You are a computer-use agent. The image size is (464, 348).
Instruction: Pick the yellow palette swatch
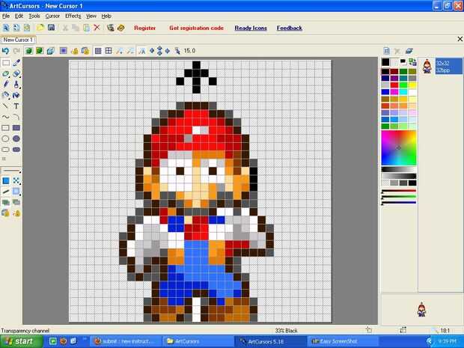[412, 85]
